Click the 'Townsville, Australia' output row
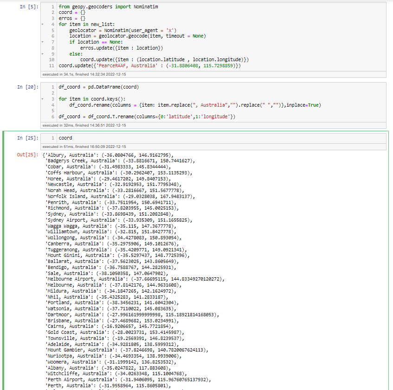 (x=115, y=339)
